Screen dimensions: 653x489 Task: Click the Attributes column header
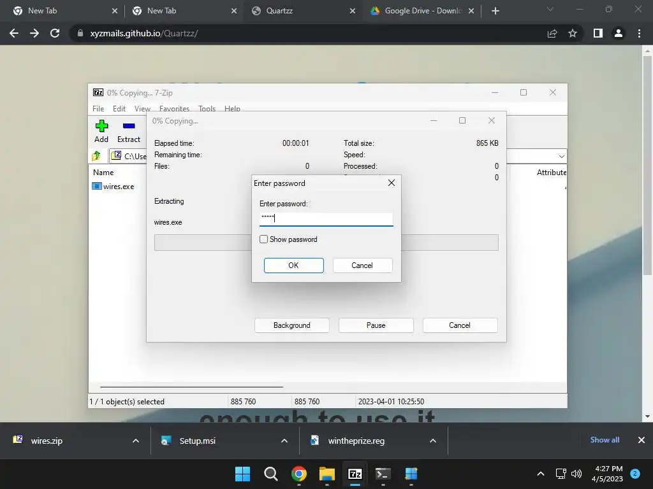(552, 172)
